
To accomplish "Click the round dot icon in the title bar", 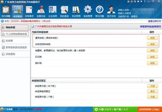I will point(141,1).
